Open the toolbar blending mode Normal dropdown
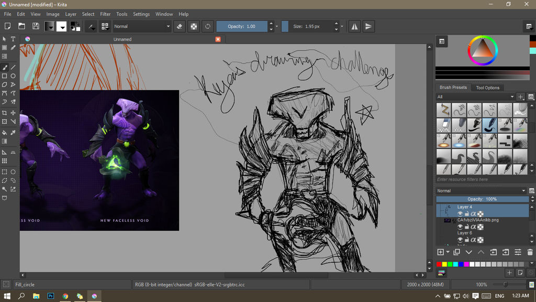Viewport: 536px width, 302px height. click(x=142, y=26)
